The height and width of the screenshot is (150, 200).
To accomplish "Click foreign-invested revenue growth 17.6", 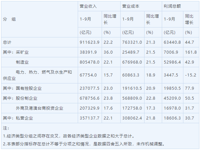I will (108, 108).
